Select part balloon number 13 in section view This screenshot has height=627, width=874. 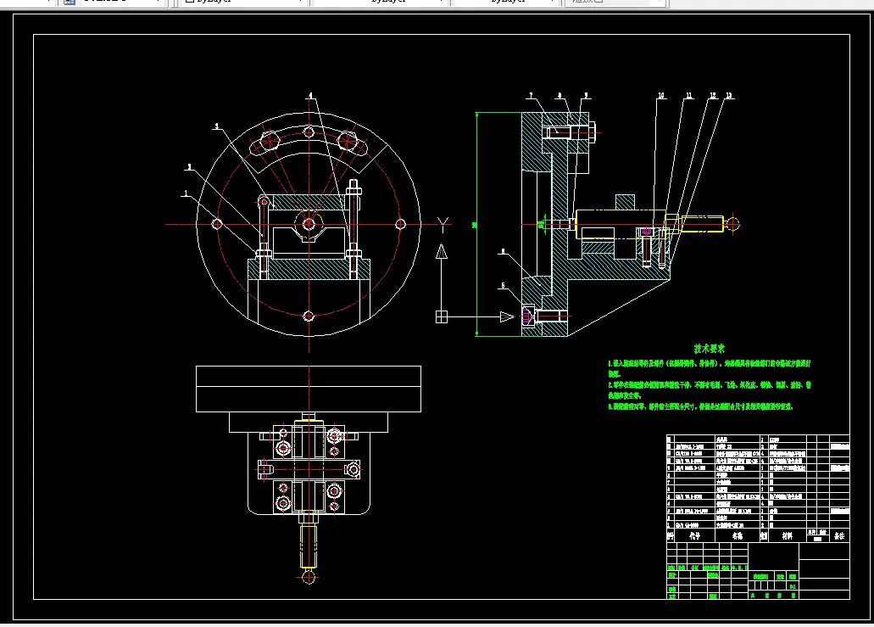[x=728, y=95]
